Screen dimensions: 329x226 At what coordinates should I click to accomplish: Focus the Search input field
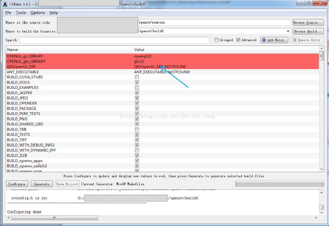tap(115, 40)
